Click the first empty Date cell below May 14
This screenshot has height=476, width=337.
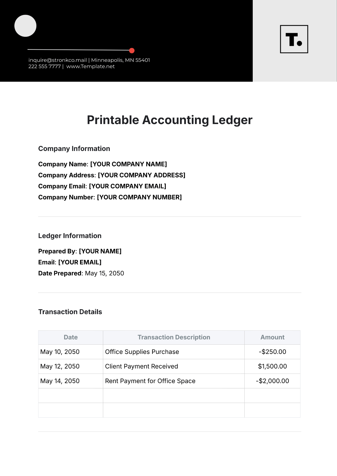pyautogui.click(x=71, y=396)
